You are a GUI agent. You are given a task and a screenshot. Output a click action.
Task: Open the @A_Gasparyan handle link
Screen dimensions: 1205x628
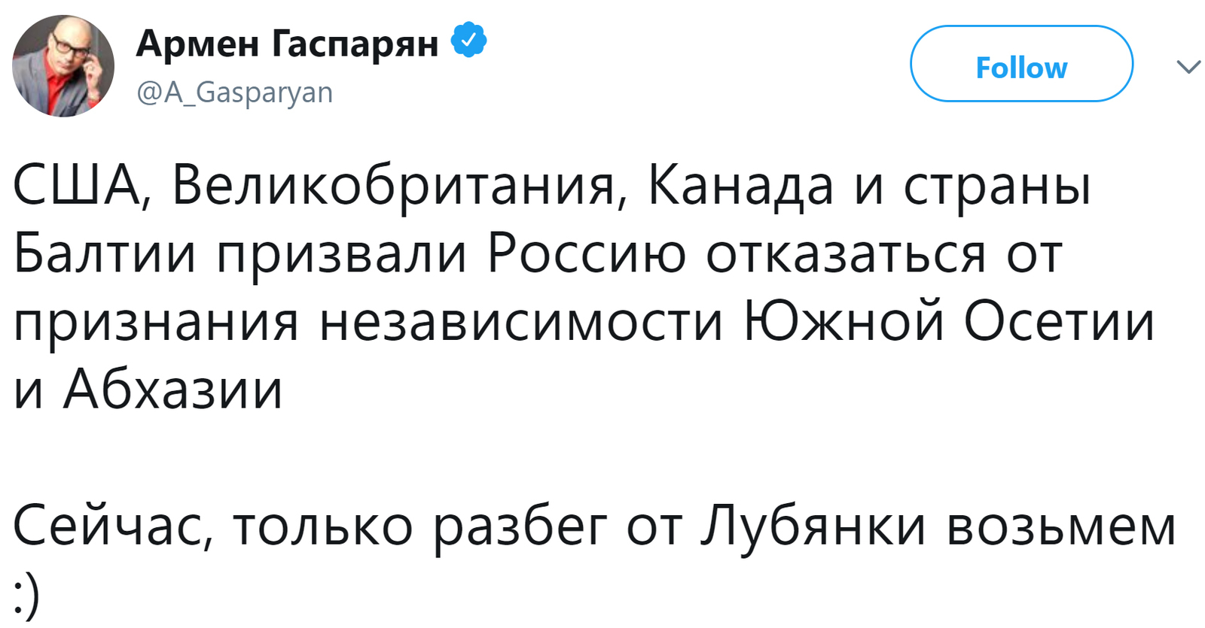click(234, 93)
